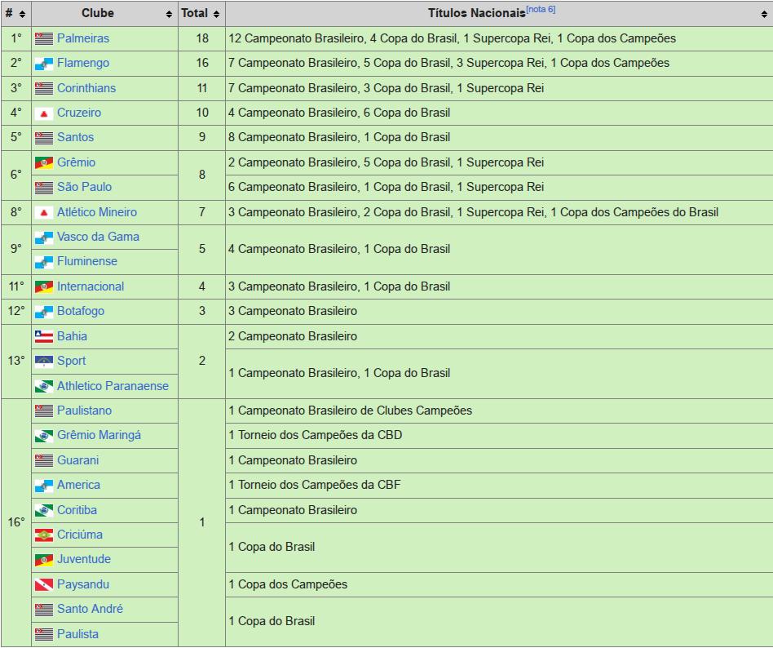Image resolution: width=773 pixels, height=648 pixels.
Task: Click the flag icon beside Fluminense
Action: 44,262
